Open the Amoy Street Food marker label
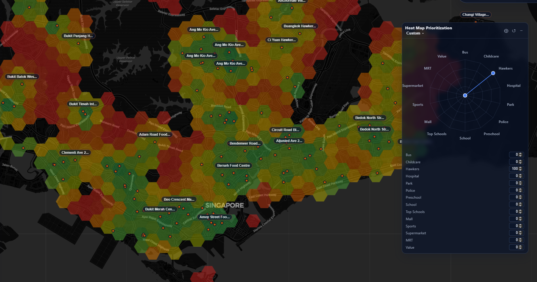 click(215, 217)
